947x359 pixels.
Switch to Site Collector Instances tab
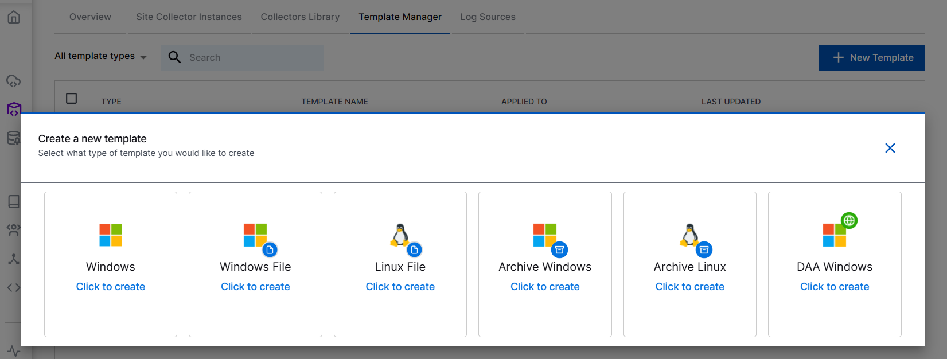189,17
